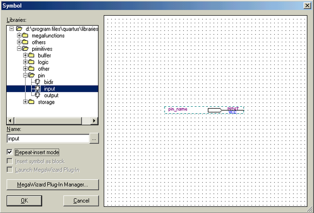This screenshot has width=314, height=213.
Task: Collapse the primitives node
Action: 19,49
